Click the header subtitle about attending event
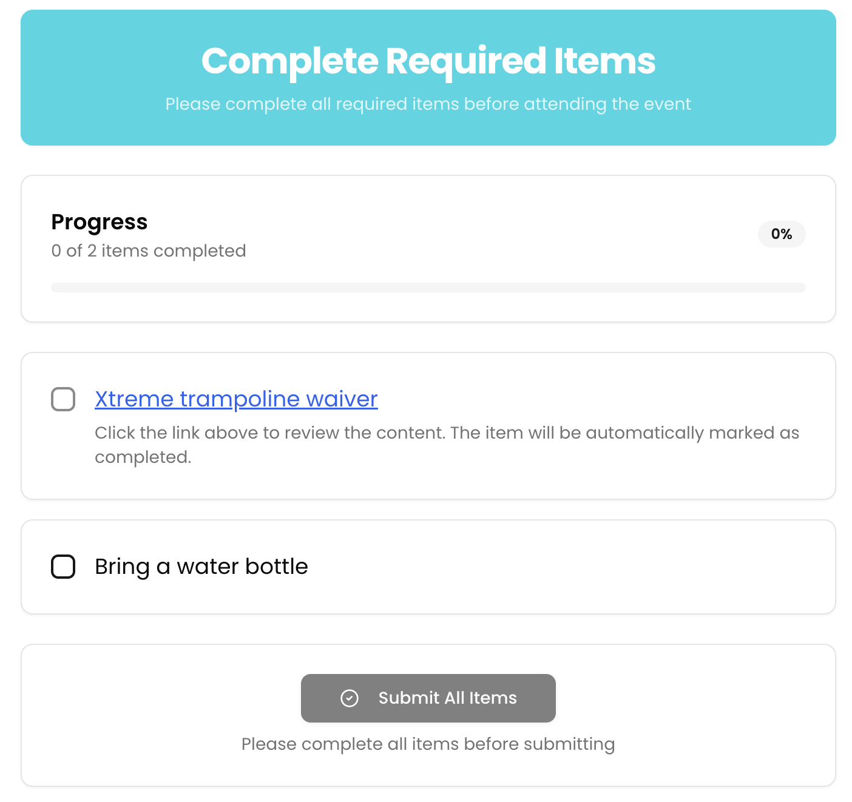Viewport: 852px width, 802px height. pyautogui.click(x=428, y=104)
